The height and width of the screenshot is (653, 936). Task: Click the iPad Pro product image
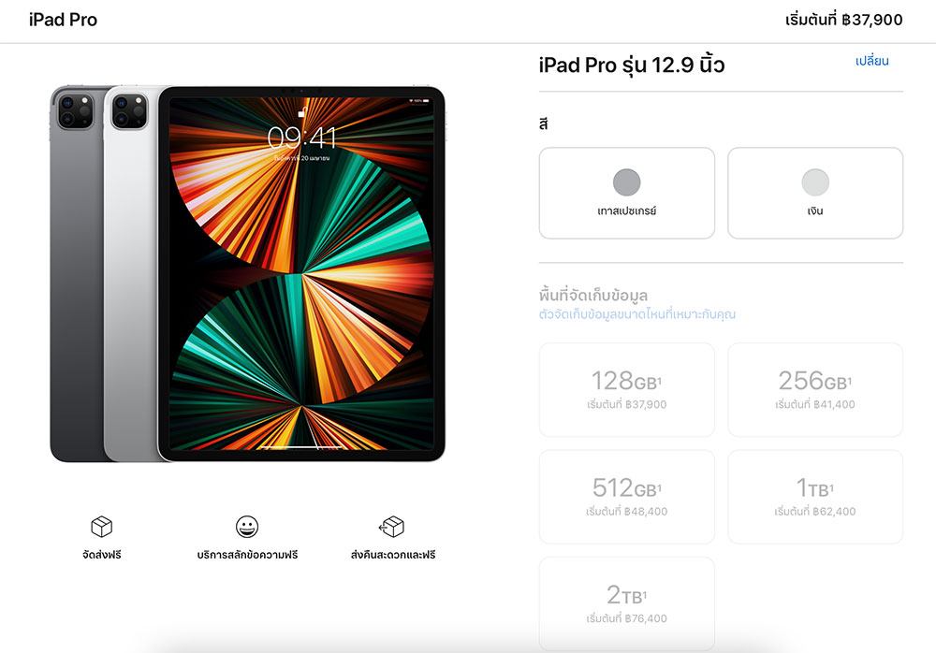247,273
